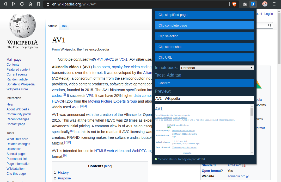Navigate back using the back arrow
Image resolution: width=281 pixels, height=182 pixels.
(5, 4)
